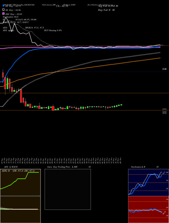Click the 'SI 14/3: 40.19 / 38.06' readout
Image resolution: width=169 pixels, height=223 pixels.
pos(26,20)
